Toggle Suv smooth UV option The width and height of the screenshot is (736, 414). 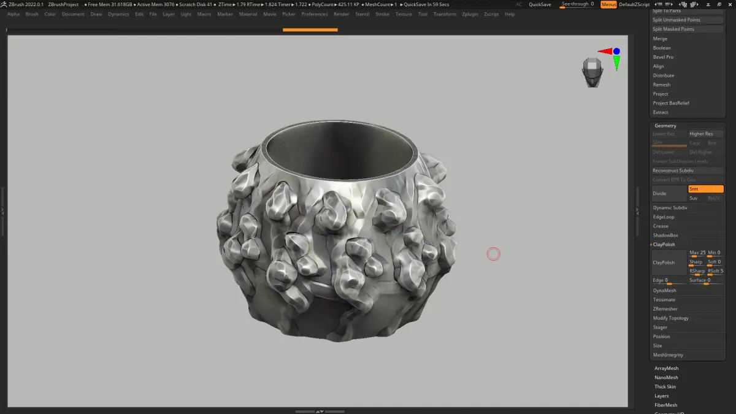(x=696, y=198)
